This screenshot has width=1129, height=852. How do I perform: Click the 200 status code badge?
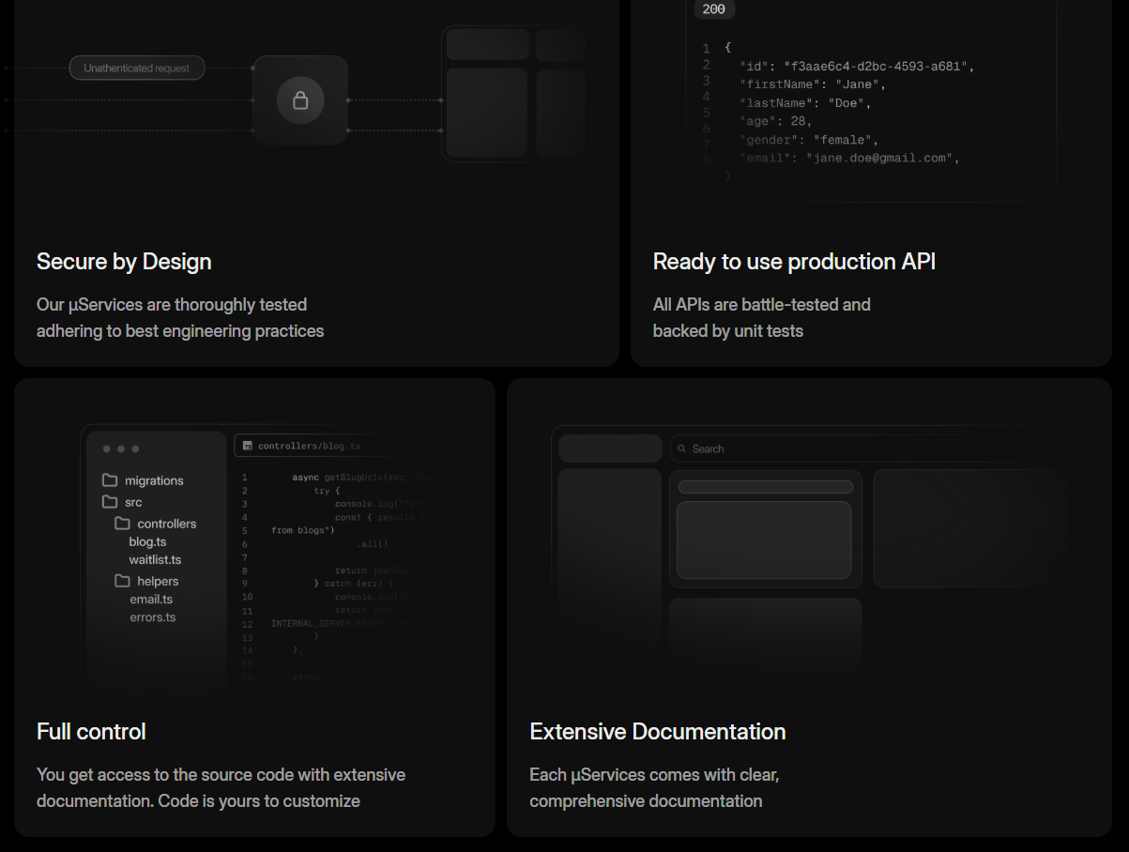coord(714,9)
